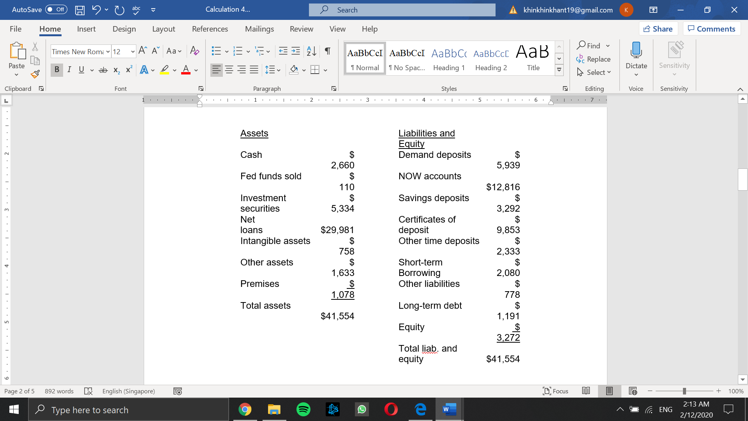Switch to Web Layout view

(x=633, y=391)
